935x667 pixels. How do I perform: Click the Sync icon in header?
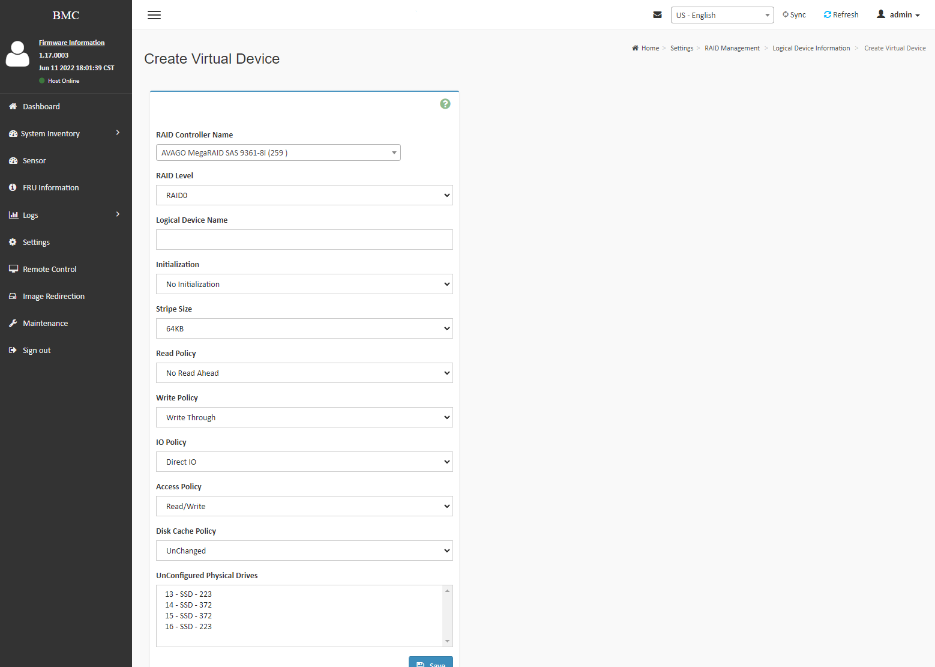click(786, 14)
